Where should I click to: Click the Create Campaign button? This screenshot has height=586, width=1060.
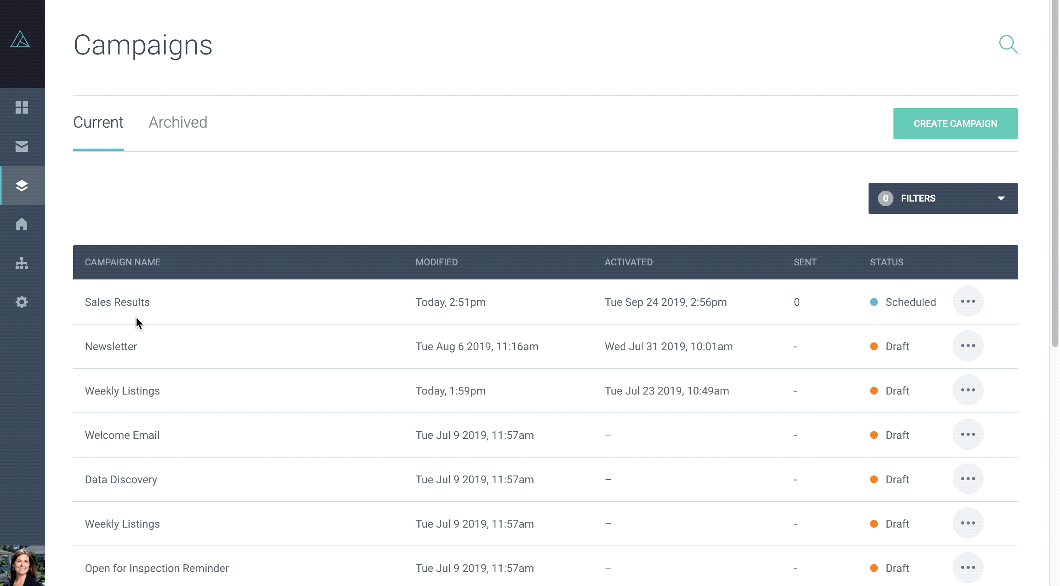click(x=955, y=124)
